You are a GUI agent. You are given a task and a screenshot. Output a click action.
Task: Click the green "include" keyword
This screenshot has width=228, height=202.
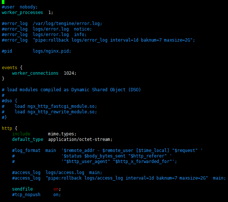pos(21,134)
